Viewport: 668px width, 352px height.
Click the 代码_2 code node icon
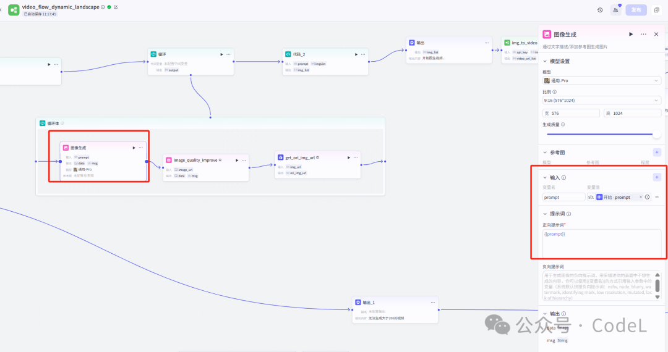click(x=288, y=54)
